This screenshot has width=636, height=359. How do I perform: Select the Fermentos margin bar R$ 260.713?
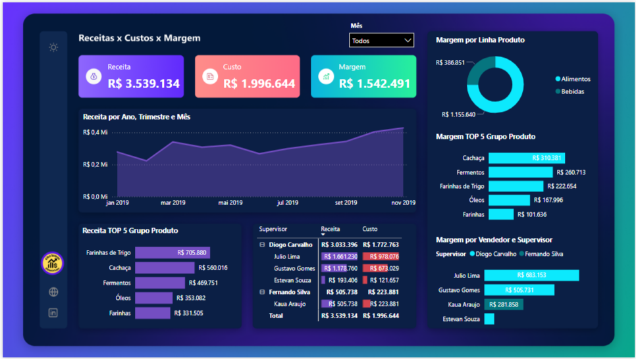tap(520, 172)
